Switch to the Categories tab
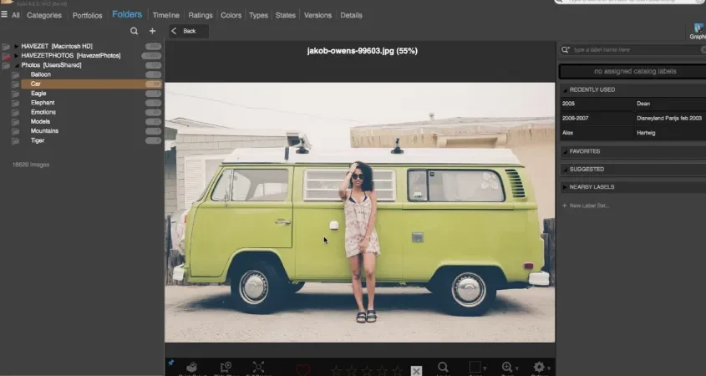 tap(44, 15)
